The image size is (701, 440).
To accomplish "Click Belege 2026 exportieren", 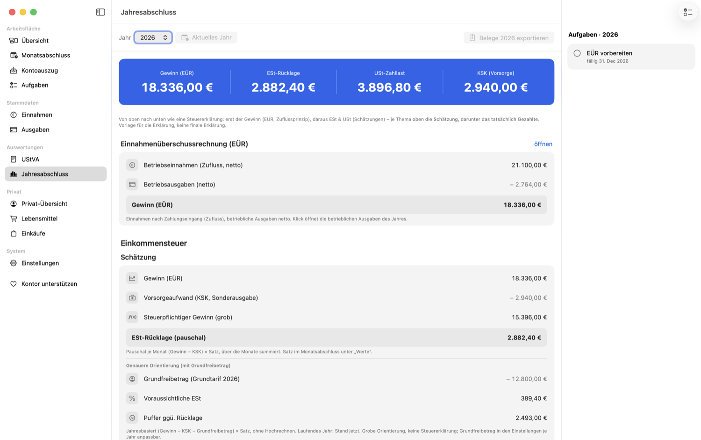I will tap(509, 38).
